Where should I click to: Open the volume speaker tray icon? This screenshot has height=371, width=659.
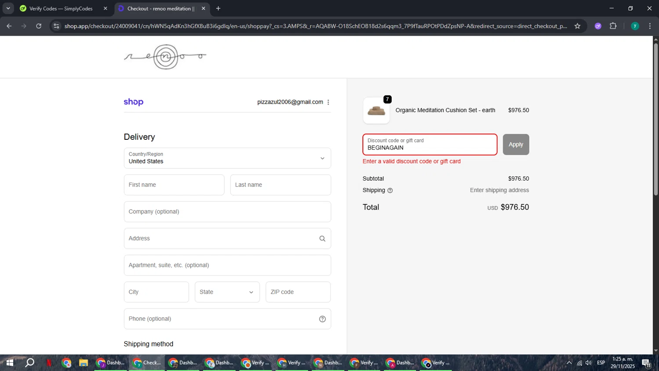click(x=589, y=363)
